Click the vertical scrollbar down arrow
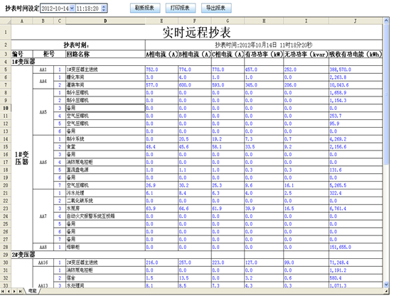Viewport: 394px width, 298px height. coord(386,285)
